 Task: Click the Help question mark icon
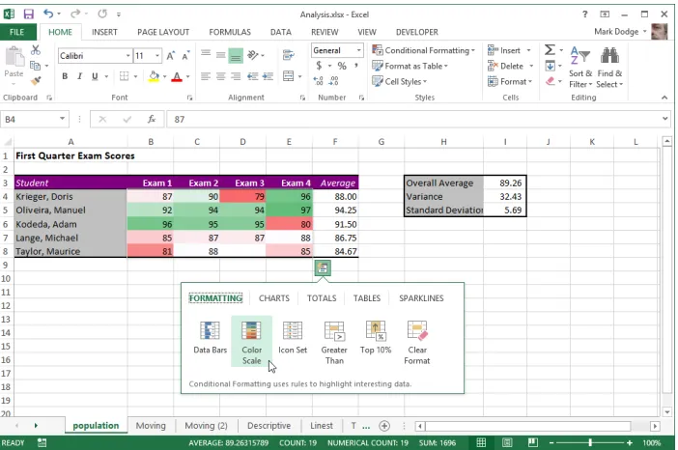click(x=584, y=14)
